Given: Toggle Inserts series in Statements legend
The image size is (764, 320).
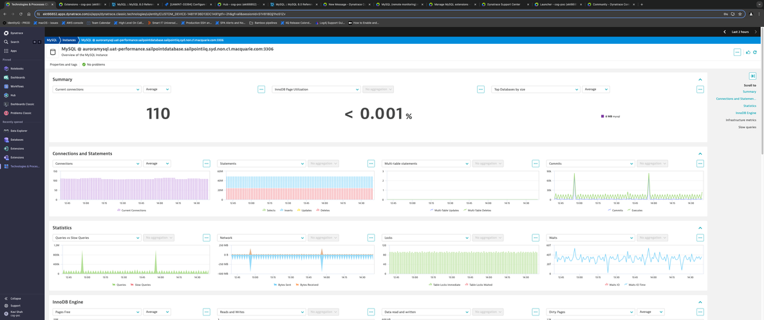Looking at the screenshot, I should click(287, 211).
